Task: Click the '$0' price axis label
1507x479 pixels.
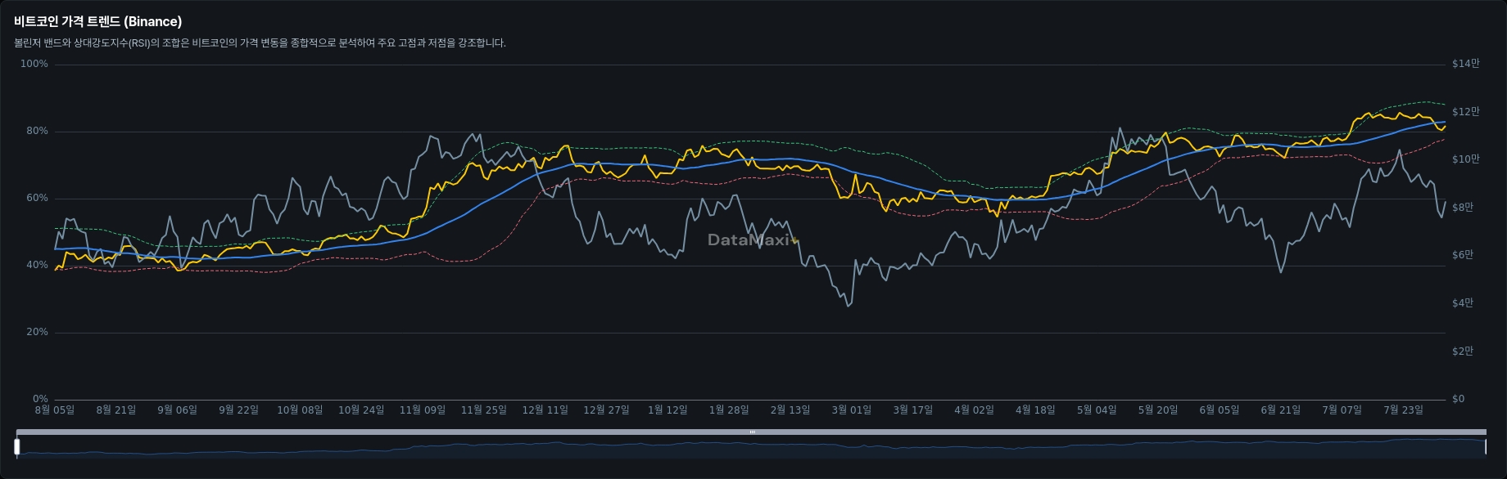Action: [x=1458, y=399]
